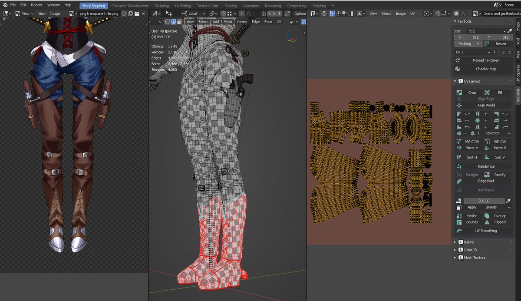This screenshot has height=301, width=521.
Task: Open image folder icon in image editor header
Action: 137,14
